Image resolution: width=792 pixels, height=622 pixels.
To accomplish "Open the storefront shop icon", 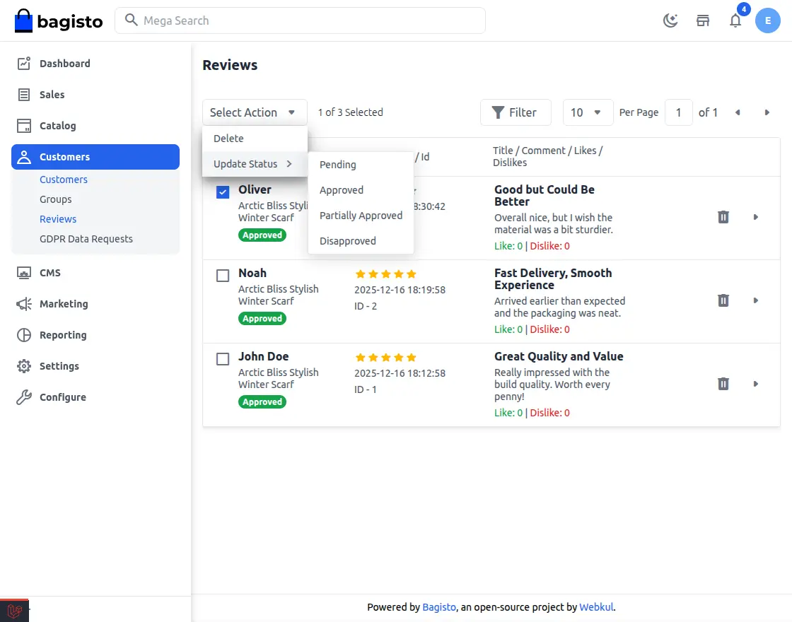I will pos(703,20).
